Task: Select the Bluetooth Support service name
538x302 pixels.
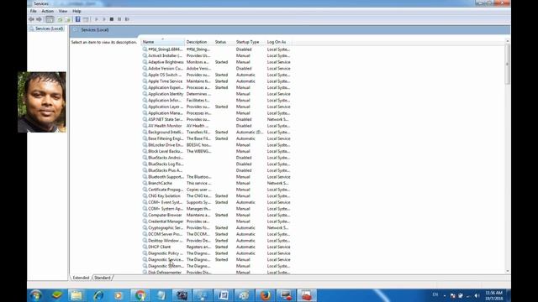Action: tap(166, 177)
